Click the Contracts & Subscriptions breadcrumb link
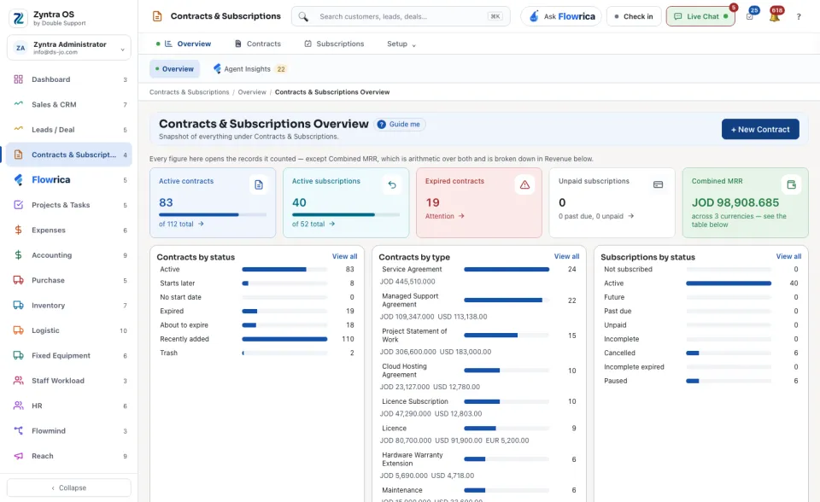This screenshot has height=502, width=820. point(190,92)
